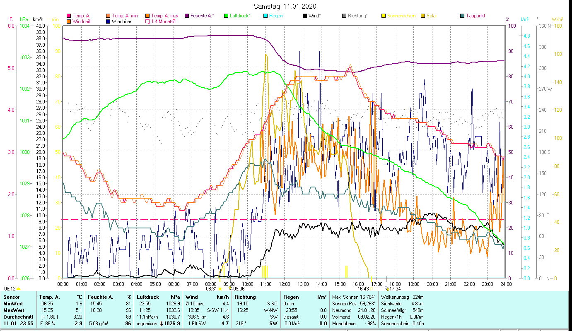
Task: Click the black Wind legend swatch
Action: (305, 16)
